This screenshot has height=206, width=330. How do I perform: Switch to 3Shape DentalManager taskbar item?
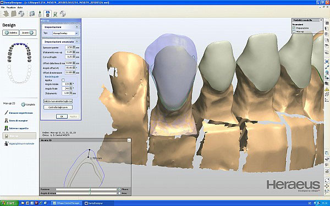coord(67,203)
